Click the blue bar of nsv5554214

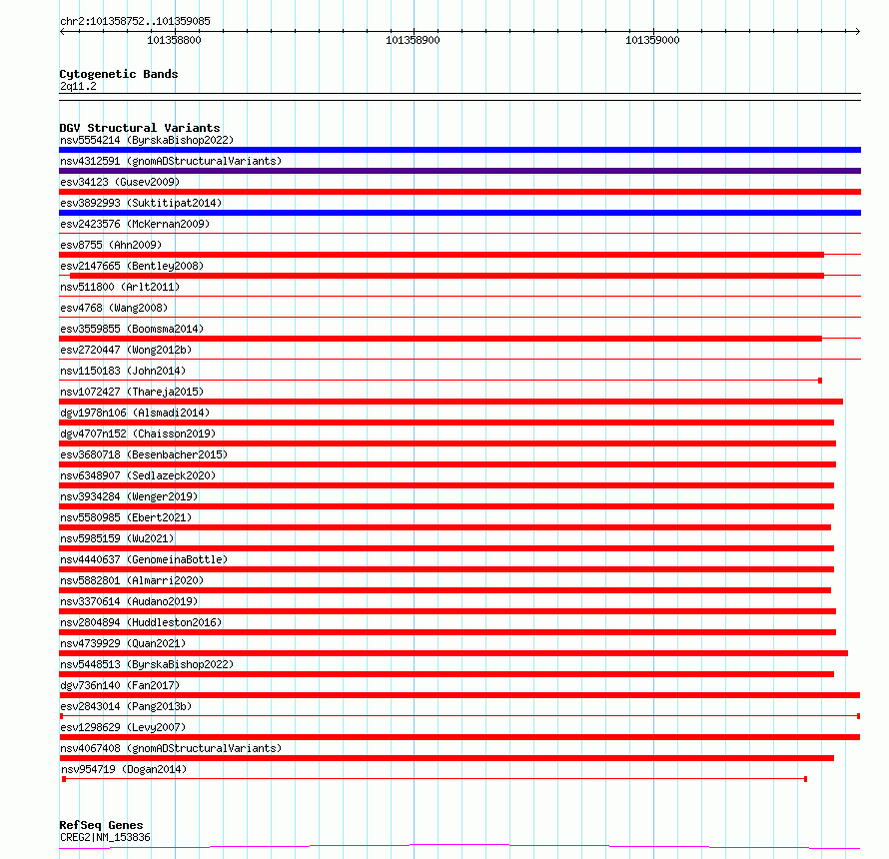[x=459, y=150]
